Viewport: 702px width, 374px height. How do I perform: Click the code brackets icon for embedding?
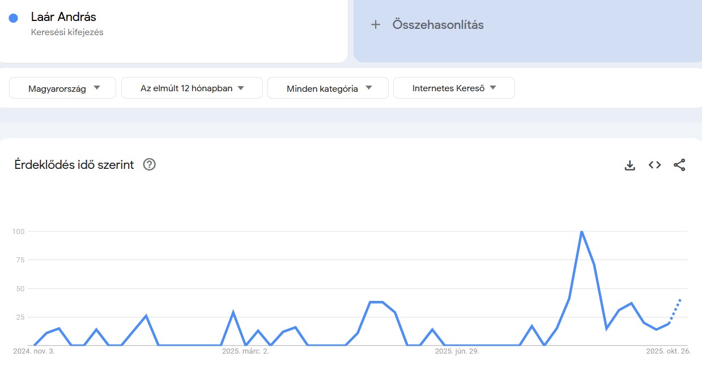pos(654,165)
